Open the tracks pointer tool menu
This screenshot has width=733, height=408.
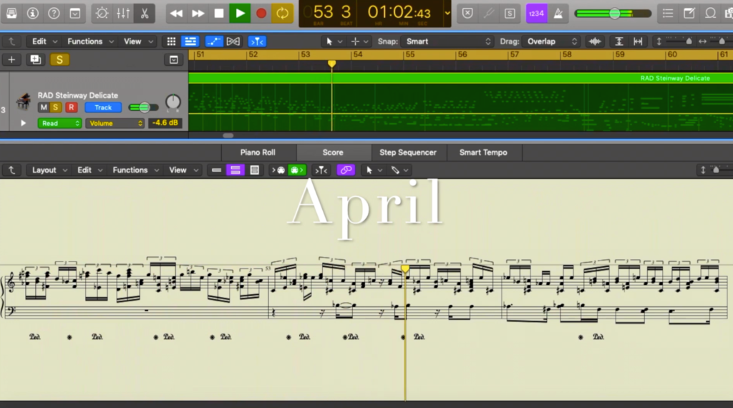(334, 42)
